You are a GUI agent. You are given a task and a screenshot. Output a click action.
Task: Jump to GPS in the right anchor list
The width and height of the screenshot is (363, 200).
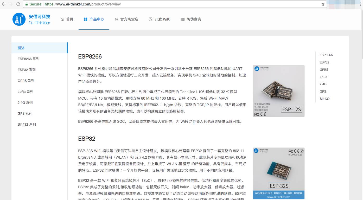pyautogui.click(x=323, y=92)
